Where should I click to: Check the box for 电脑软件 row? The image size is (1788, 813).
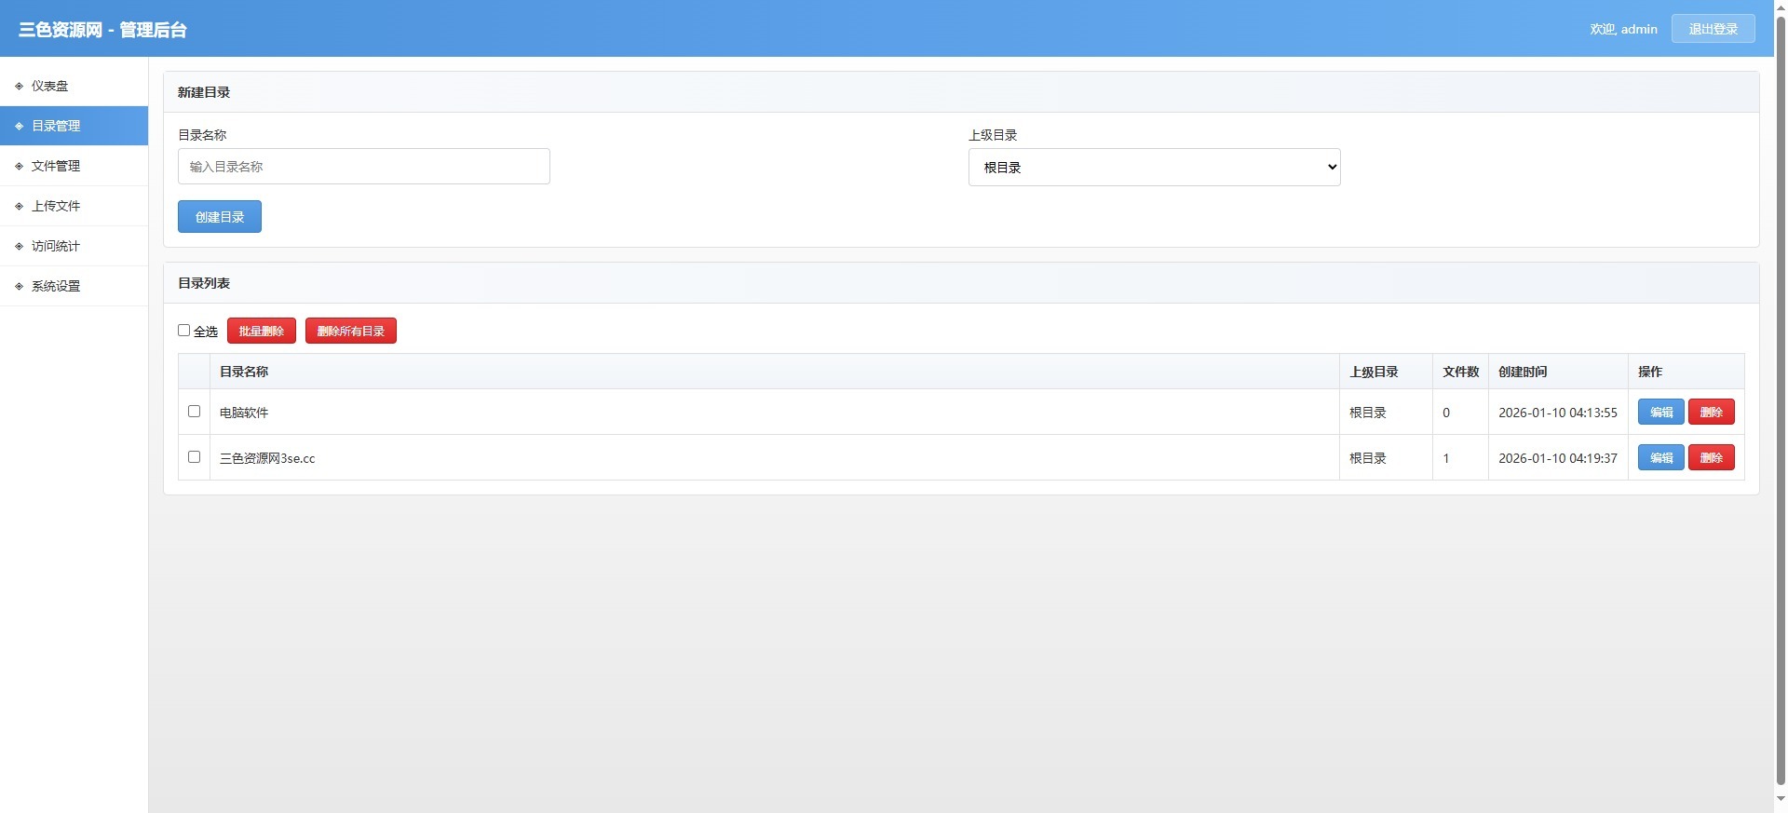pos(194,411)
